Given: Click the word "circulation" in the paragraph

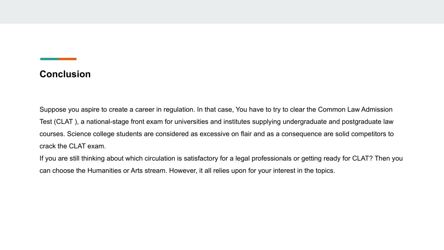Looking at the screenshot, I should coord(160,158).
